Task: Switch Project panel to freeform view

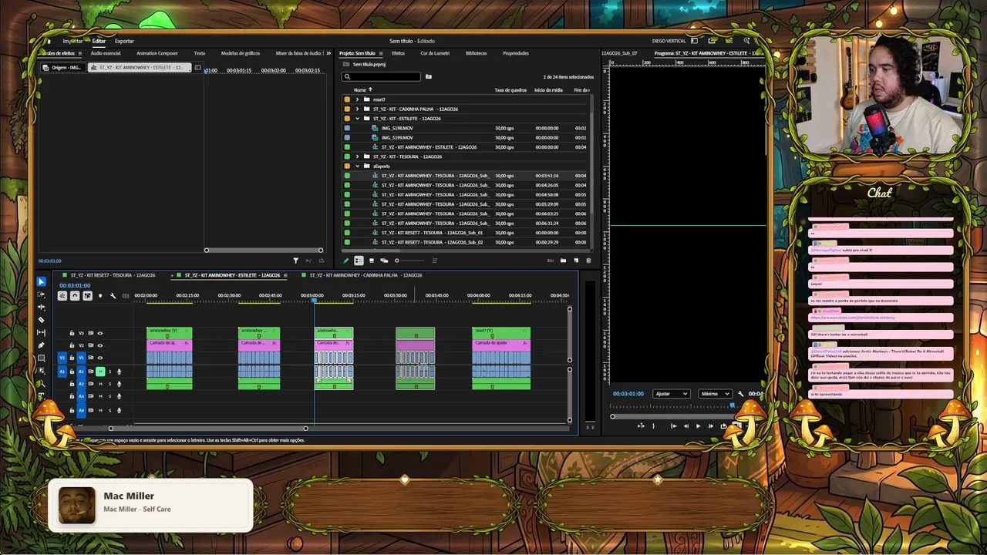Action: pos(384,261)
